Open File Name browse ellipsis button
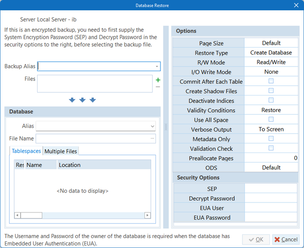 152,138
